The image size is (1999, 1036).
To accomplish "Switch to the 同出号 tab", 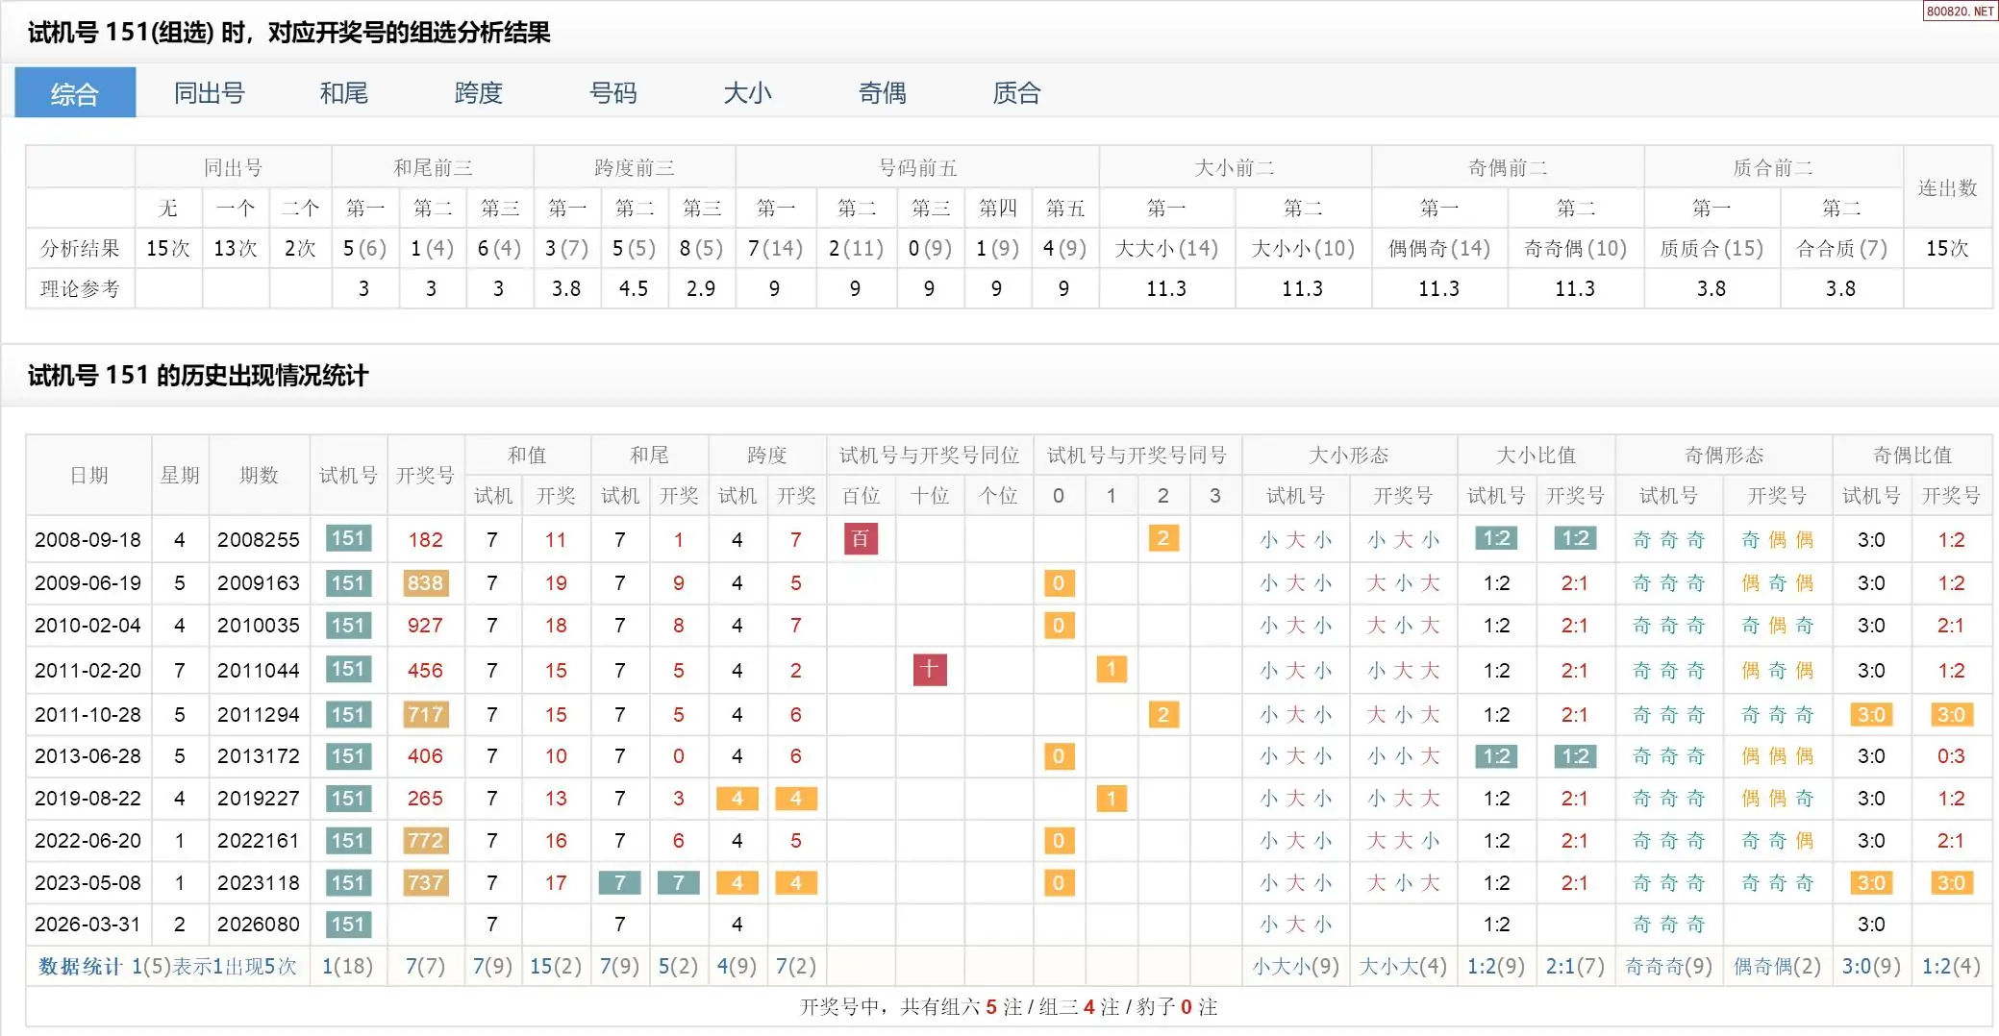I will pyautogui.click(x=209, y=93).
